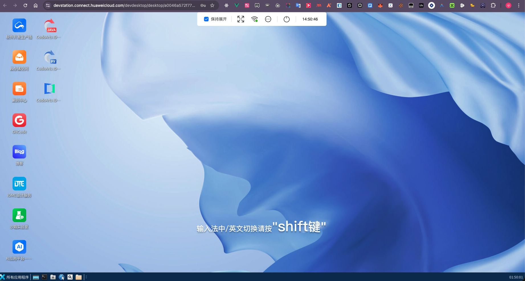
Task: Open iDME设计服务 from the desktop
Action: click(x=19, y=184)
